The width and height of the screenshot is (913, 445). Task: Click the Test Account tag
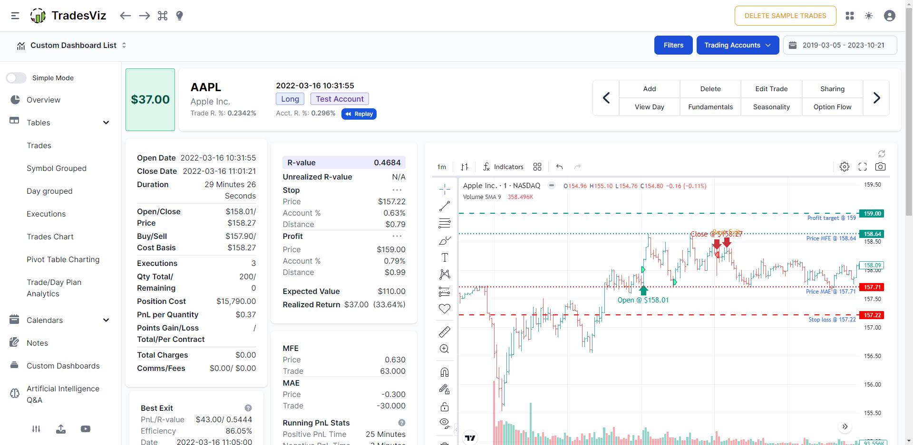[x=340, y=99]
